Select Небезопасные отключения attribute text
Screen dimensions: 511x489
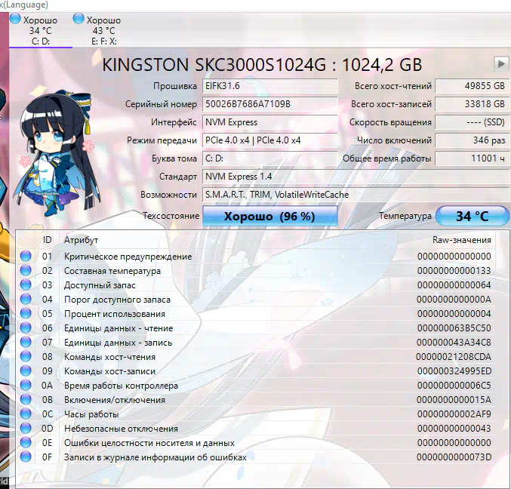(x=121, y=429)
